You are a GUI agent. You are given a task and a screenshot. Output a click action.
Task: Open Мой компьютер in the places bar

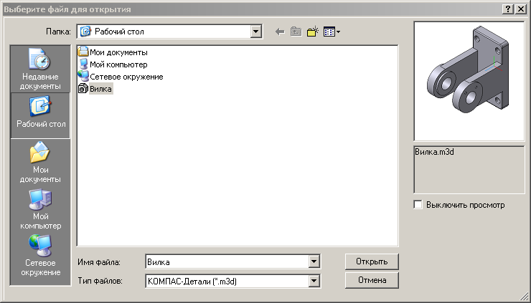coord(40,208)
